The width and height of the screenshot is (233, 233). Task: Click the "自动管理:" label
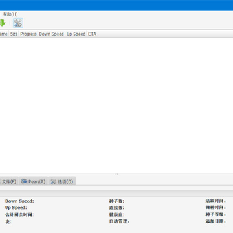[x=119, y=221]
